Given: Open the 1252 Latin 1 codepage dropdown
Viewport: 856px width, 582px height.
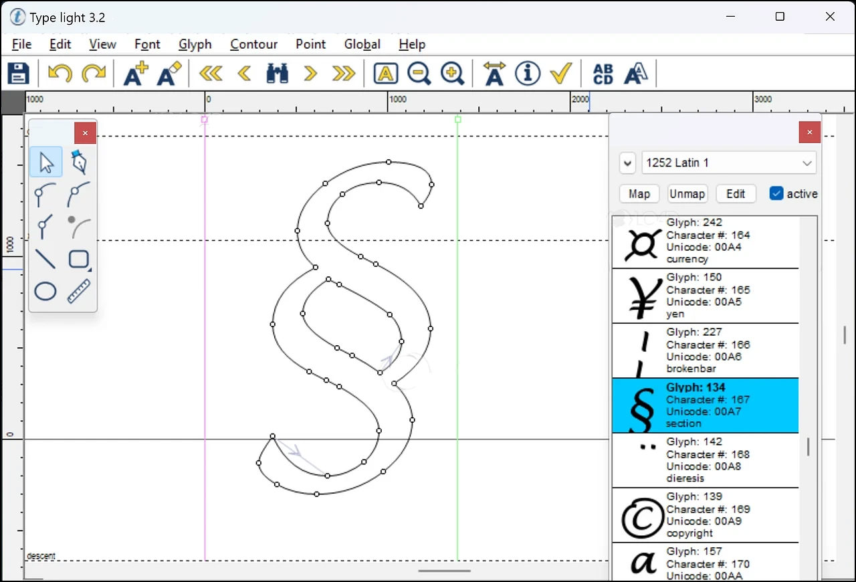Looking at the screenshot, I should [729, 163].
